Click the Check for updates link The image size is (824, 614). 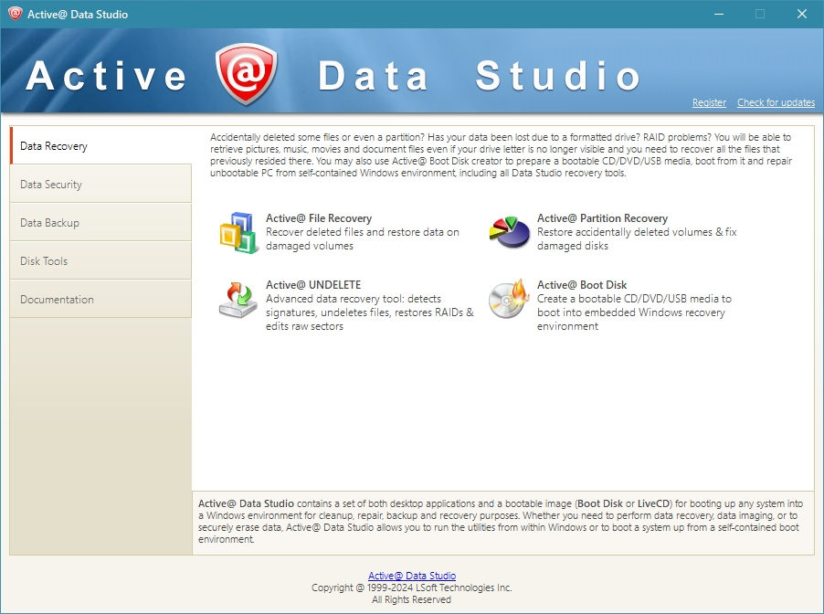(x=776, y=103)
